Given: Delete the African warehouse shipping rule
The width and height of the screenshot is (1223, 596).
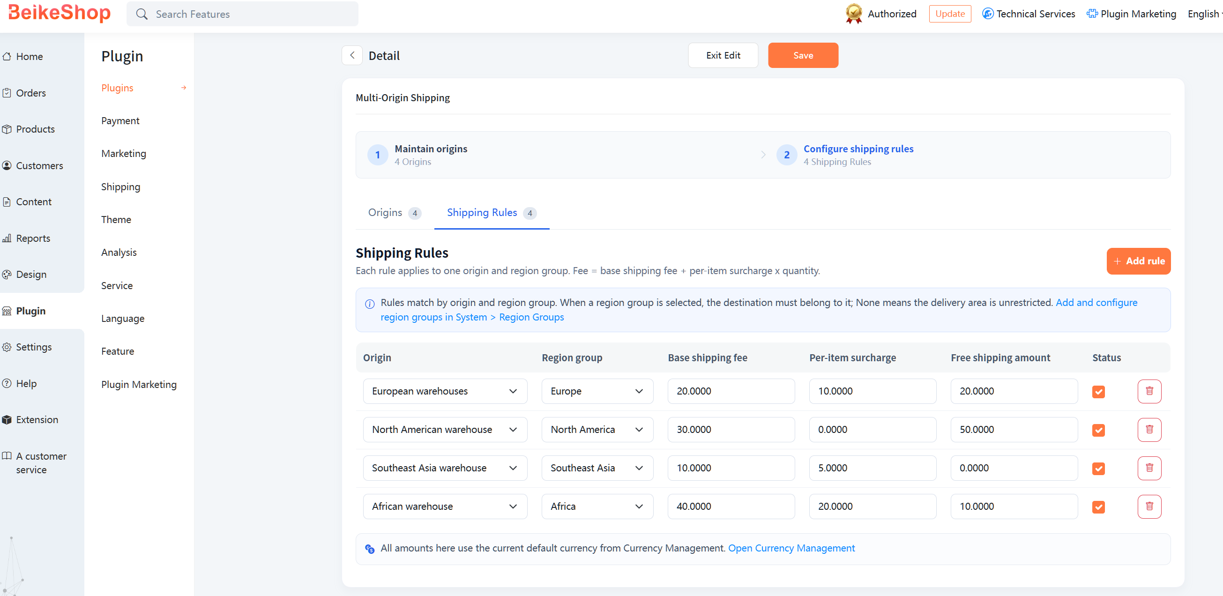Looking at the screenshot, I should (x=1149, y=507).
